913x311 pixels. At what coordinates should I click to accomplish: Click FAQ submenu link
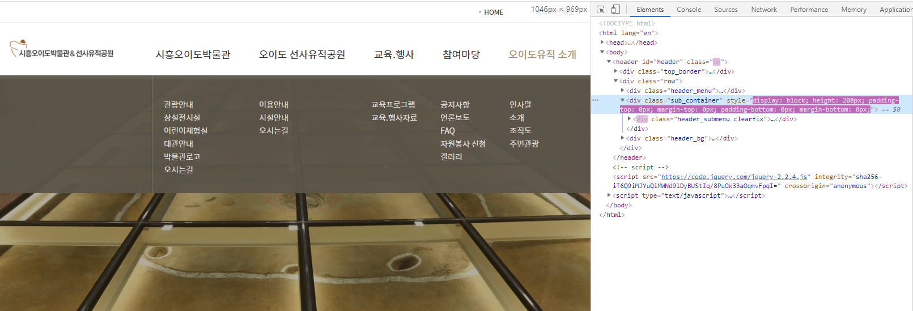448,131
